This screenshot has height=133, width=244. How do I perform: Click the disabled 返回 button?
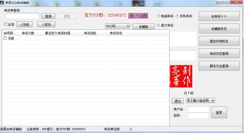tap(67, 16)
